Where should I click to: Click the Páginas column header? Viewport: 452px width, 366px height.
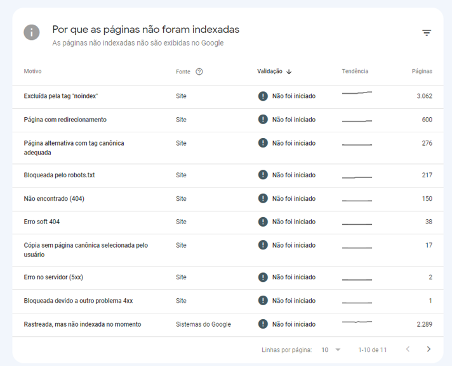[422, 72]
